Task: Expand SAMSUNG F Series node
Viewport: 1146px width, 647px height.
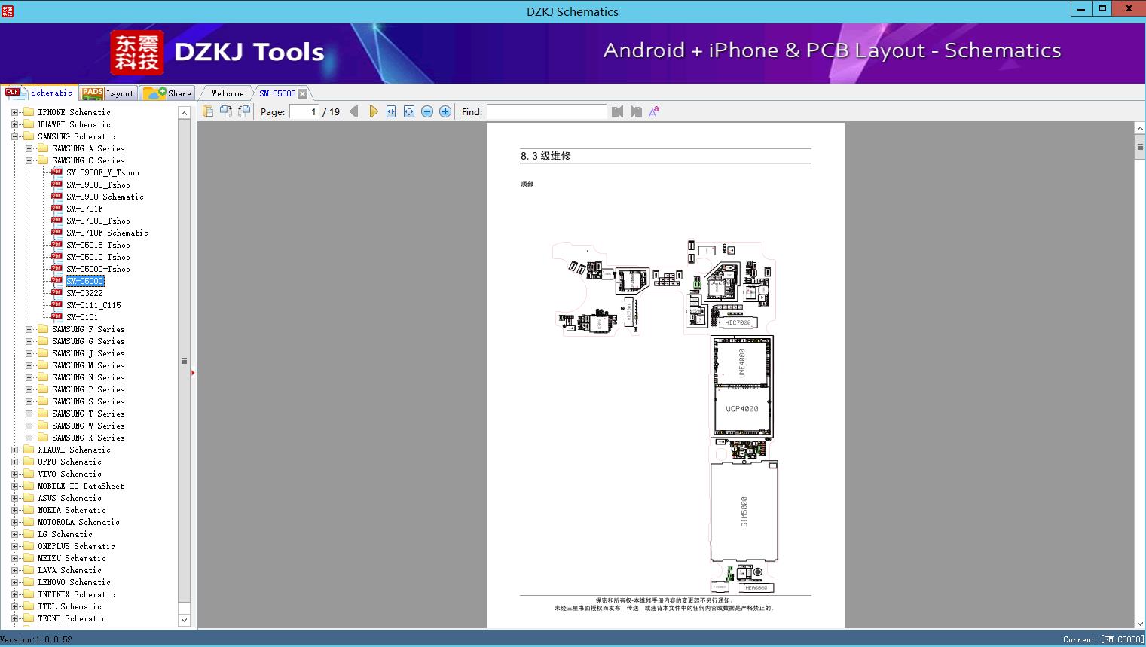Action: pyautogui.click(x=29, y=329)
